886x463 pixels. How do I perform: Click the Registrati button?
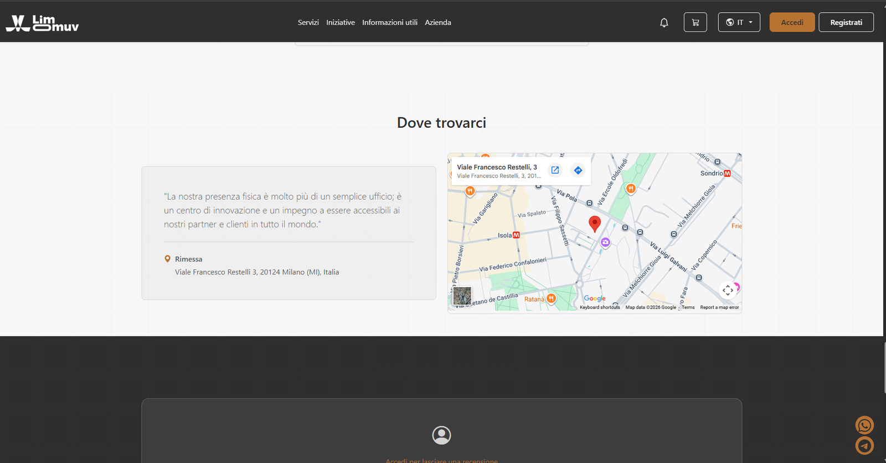pyautogui.click(x=846, y=22)
